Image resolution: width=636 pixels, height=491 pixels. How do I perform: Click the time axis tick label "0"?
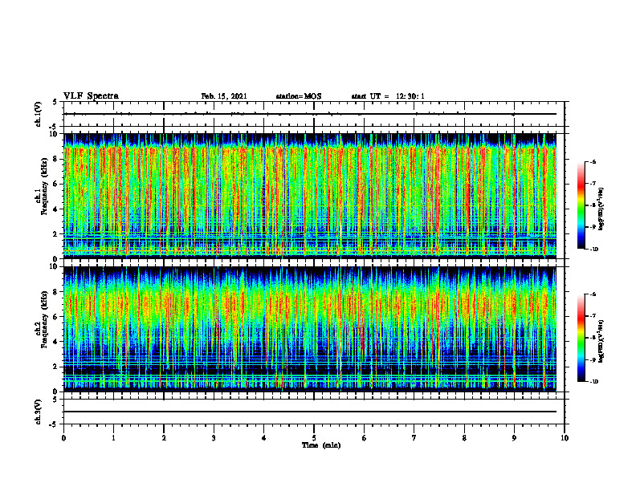(63, 438)
